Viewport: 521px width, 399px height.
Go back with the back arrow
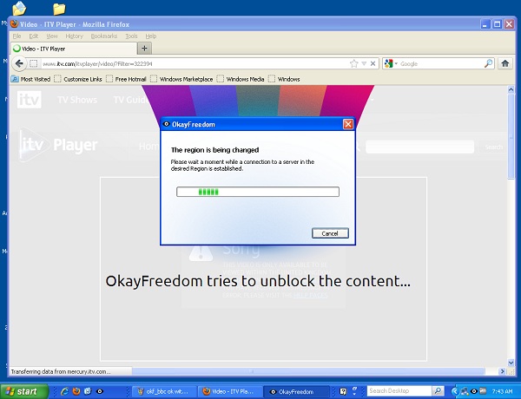19,63
